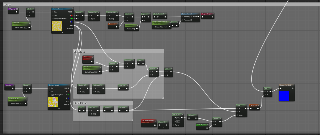
Task: Click the Flatness (S) input pin on FlattenNormal
Action: [x=183, y=20]
